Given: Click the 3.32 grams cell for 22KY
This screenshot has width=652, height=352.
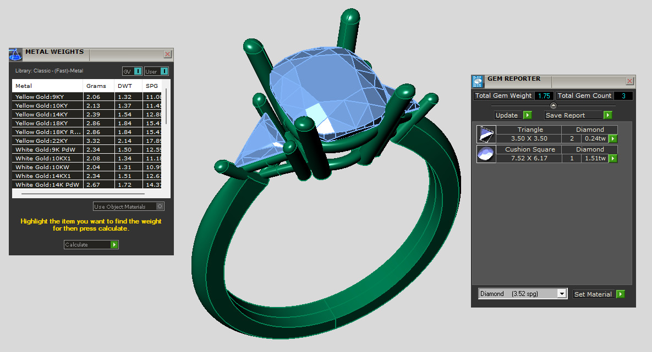Looking at the screenshot, I should pos(98,141).
